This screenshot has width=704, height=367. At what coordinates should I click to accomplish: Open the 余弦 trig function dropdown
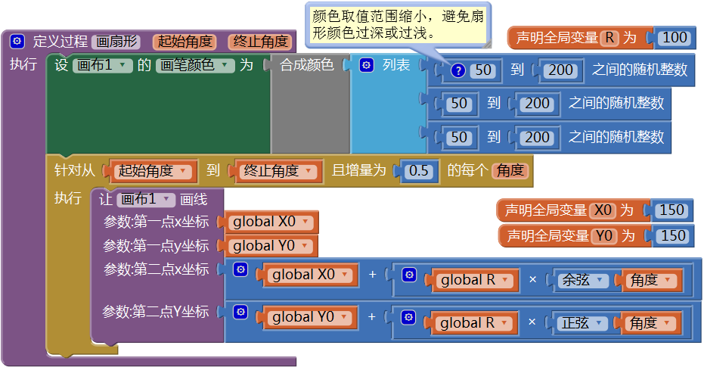pyautogui.click(x=582, y=280)
